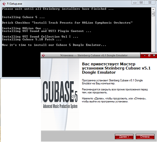This screenshot has height=142, width=157.
Task: Click the F:\Setup.exe title bar text
Action: click(14, 4)
